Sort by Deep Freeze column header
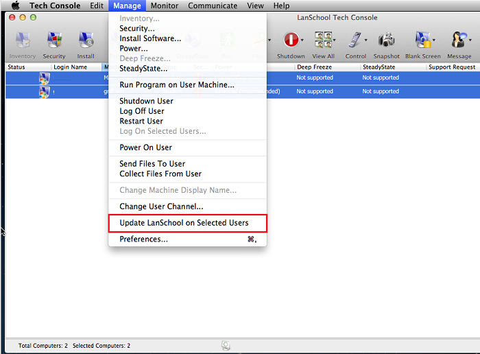The image size is (480, 354). tap(327, 67)
